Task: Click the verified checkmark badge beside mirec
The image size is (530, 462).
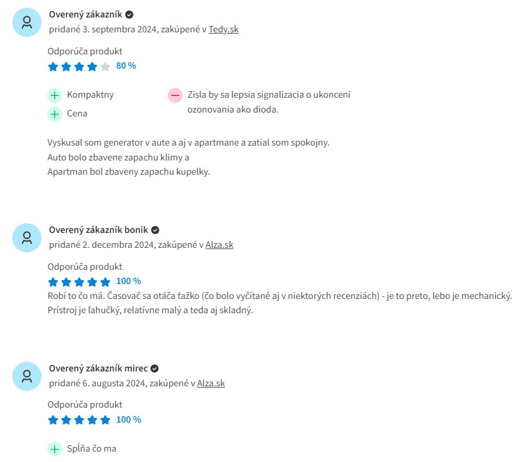Action: (154, 369)
